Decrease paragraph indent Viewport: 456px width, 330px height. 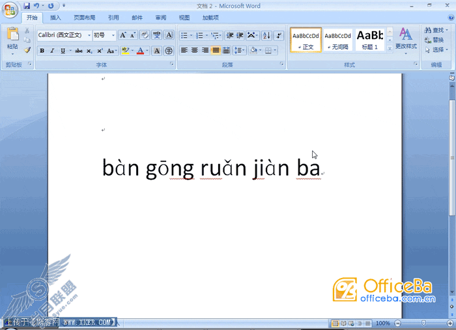(230, 35)
